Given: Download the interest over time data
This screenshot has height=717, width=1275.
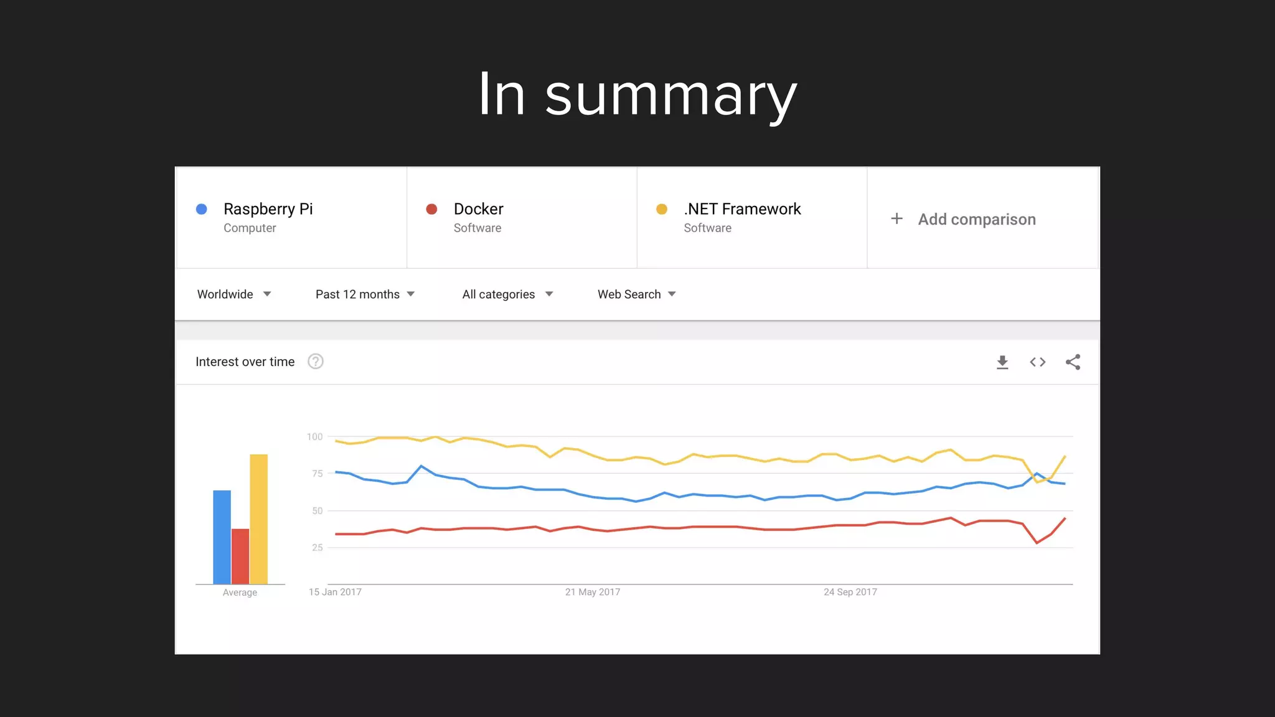Looking at the screenshot, I should 1002,362.
